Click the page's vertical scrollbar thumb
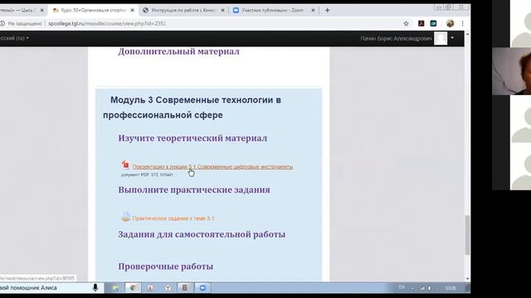The width and height of the screenshot is (531, 298). (467, 235)
